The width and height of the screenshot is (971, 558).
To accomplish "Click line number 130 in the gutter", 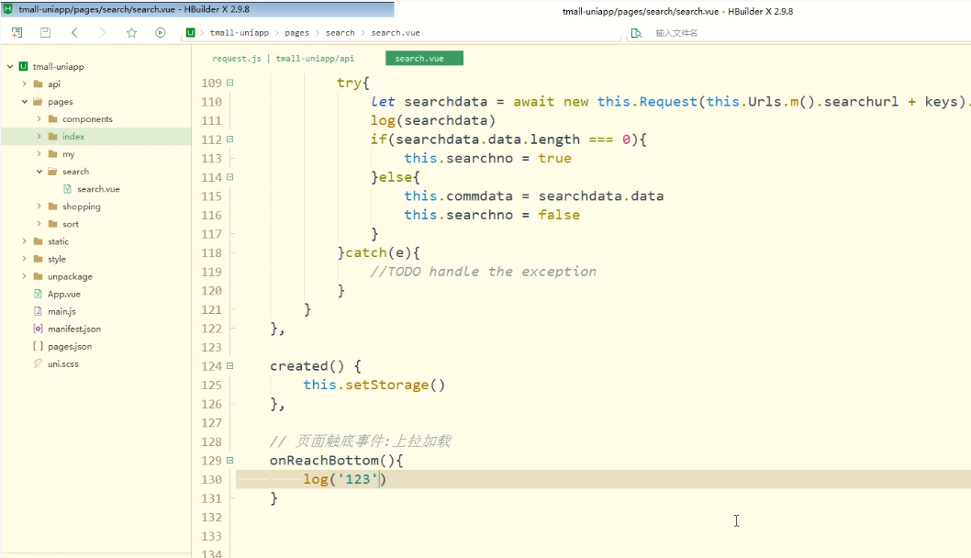I will (x=211, y=479).
